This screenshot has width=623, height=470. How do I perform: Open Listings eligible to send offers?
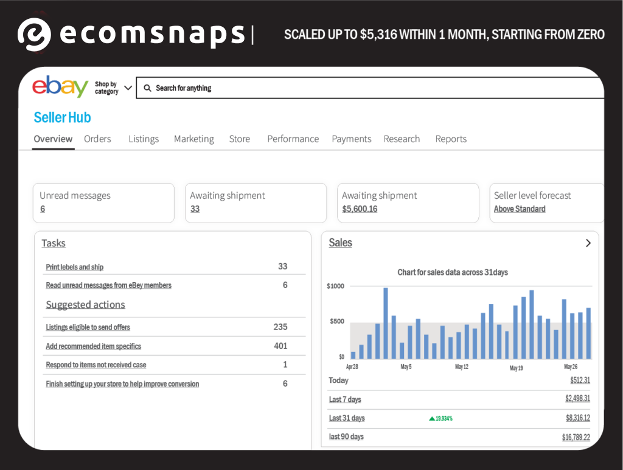[88, 327]
